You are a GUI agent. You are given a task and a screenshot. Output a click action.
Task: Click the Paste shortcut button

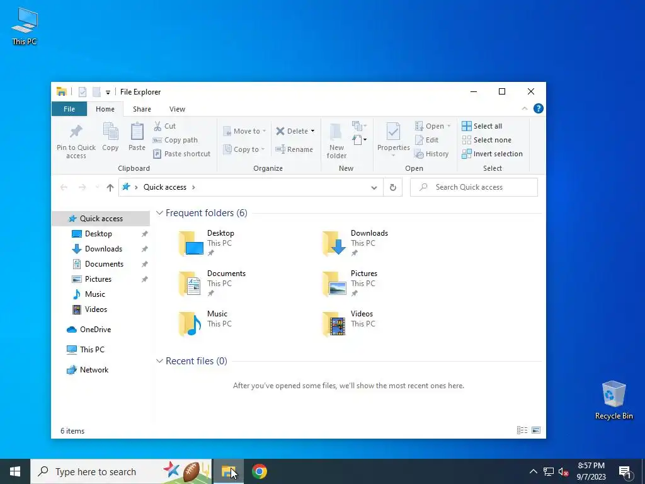click(x=182, y=154)
